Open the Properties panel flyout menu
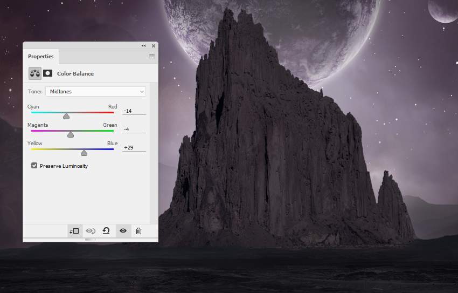The image size is (458, 293). [x=152, y=57]
